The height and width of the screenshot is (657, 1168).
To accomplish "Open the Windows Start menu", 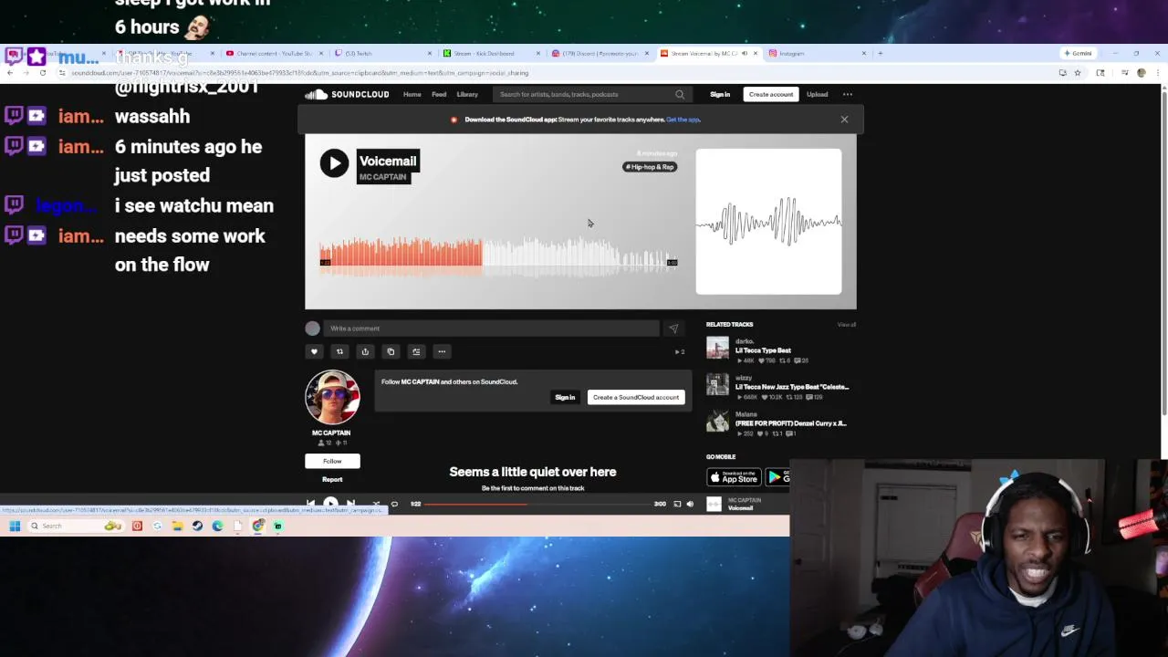I will [15, 526].
